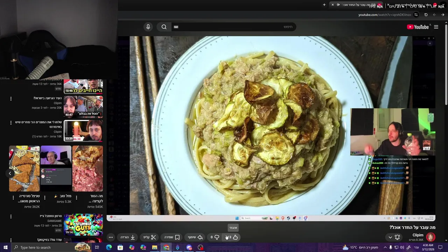Focus the YouTube search field
448x252 pixels.
(x=233, y=27)
